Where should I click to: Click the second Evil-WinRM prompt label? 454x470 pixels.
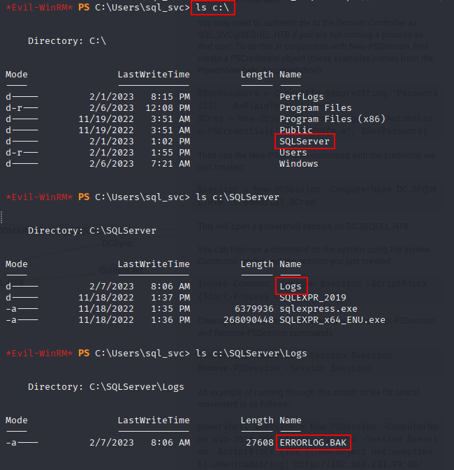pyautogui.click(x=39, y=197)
